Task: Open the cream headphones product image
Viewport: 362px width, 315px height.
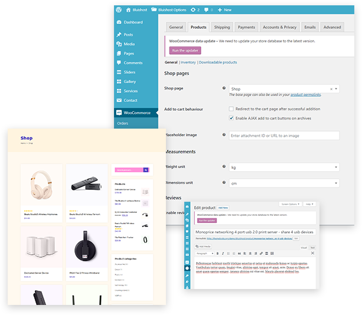Action: pos(41,185)
